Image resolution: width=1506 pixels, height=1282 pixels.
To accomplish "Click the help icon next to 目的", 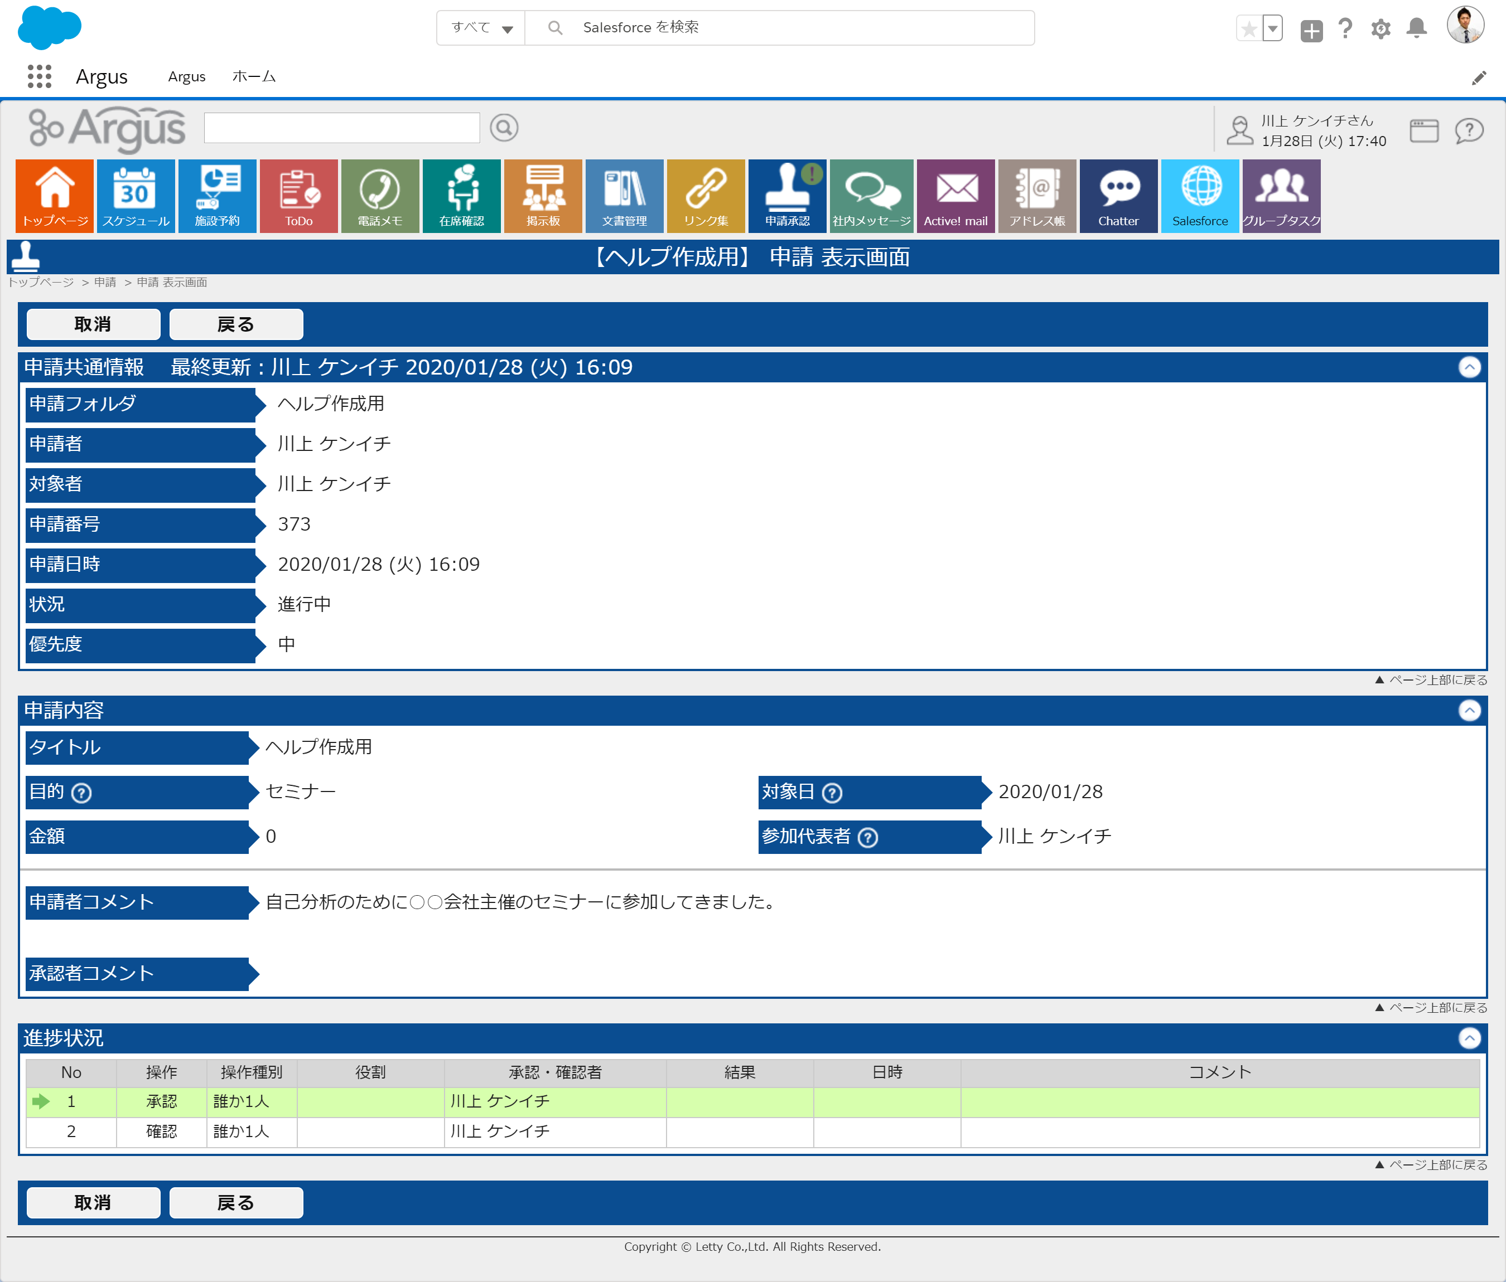I will point(81,793).
